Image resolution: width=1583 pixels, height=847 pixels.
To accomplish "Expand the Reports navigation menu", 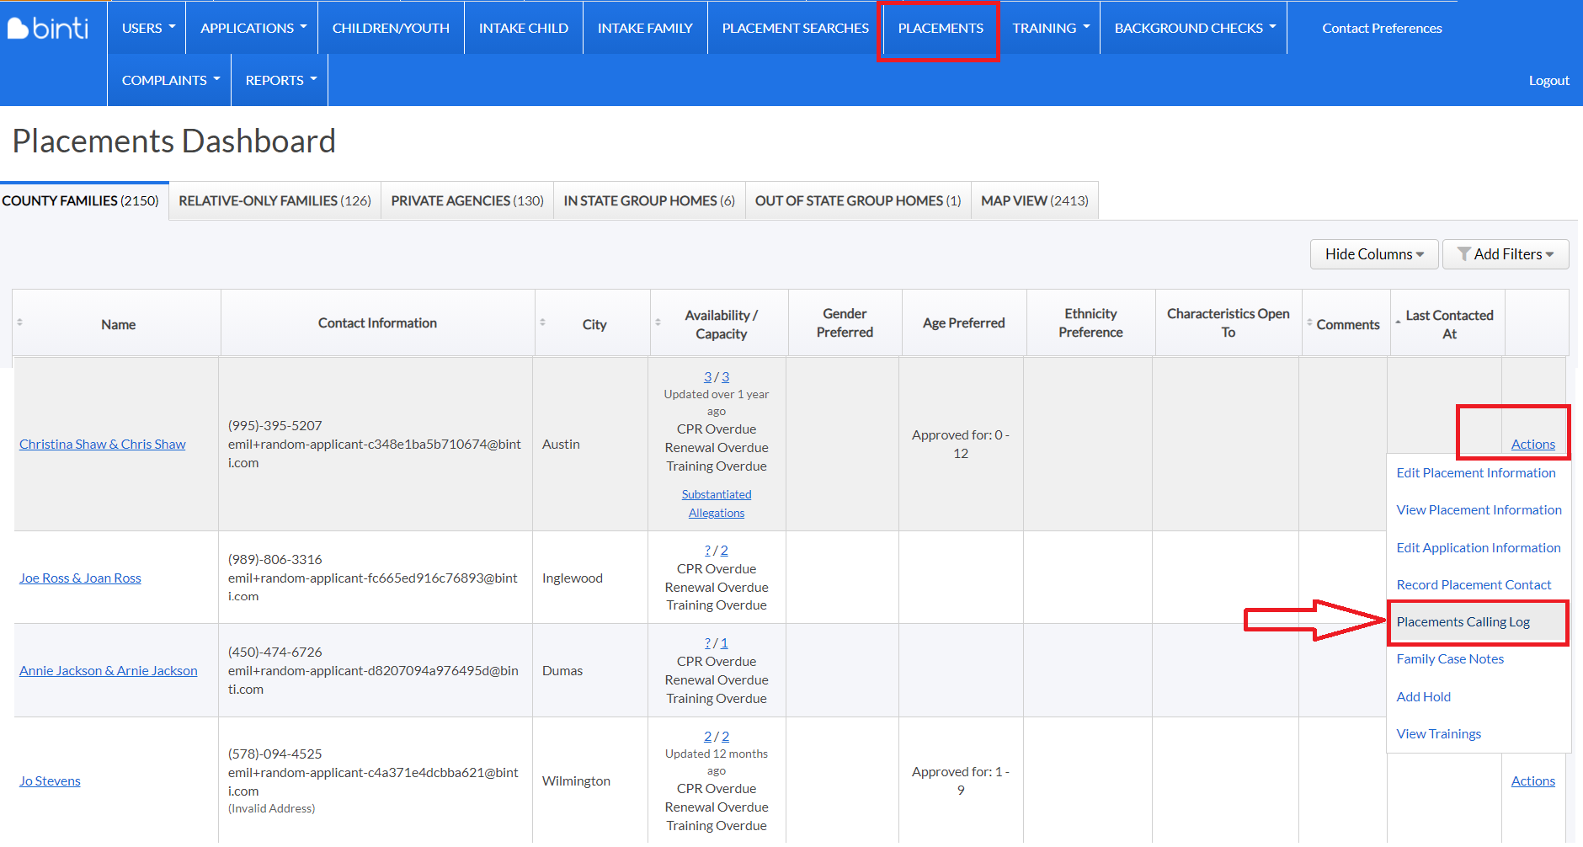I will click(x=280, y=80).
